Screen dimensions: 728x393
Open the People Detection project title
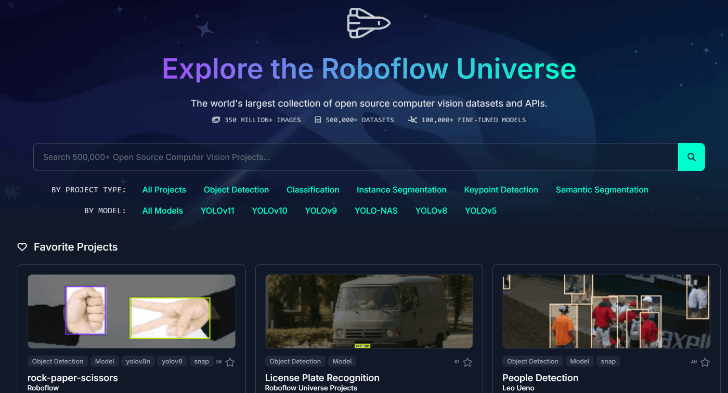[540, 378]
